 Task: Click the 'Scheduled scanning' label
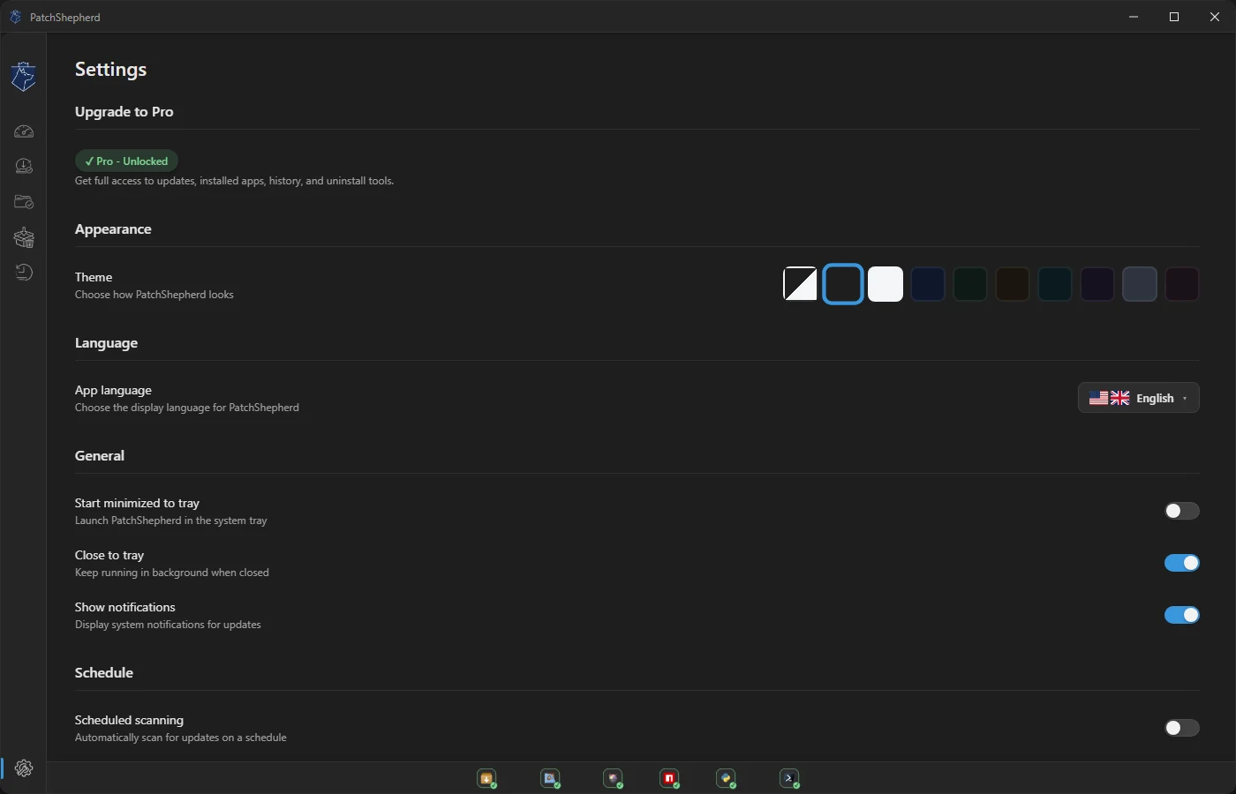click(x=129, y=720)
